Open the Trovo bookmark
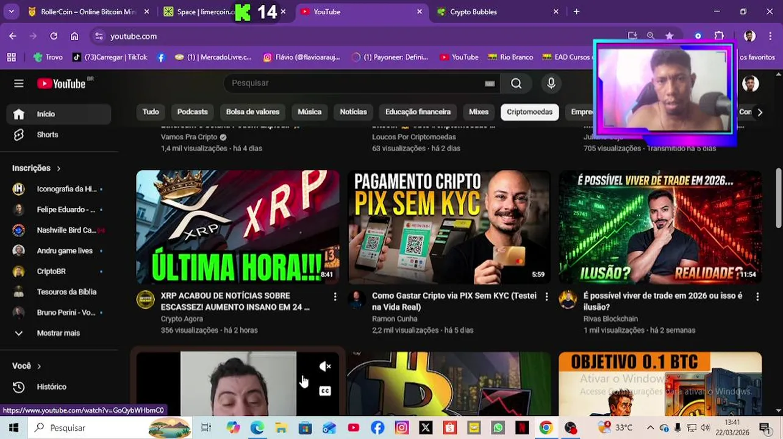783x439 pixels. 48,57
